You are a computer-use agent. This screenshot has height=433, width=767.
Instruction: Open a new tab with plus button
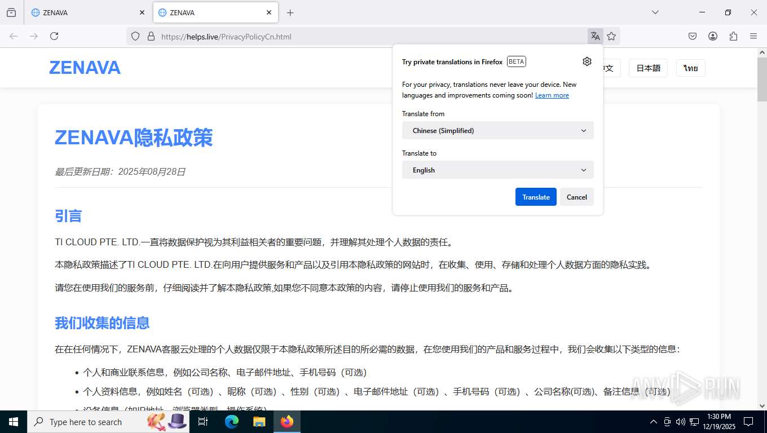point(290,12)
